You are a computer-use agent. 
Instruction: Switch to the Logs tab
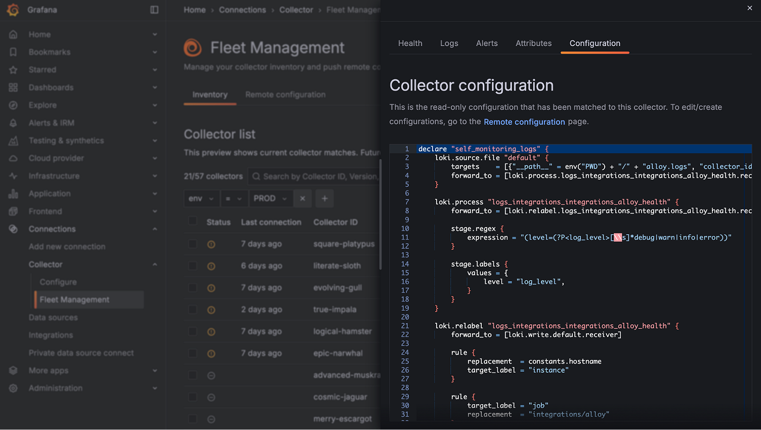click(x=449, y=44)
